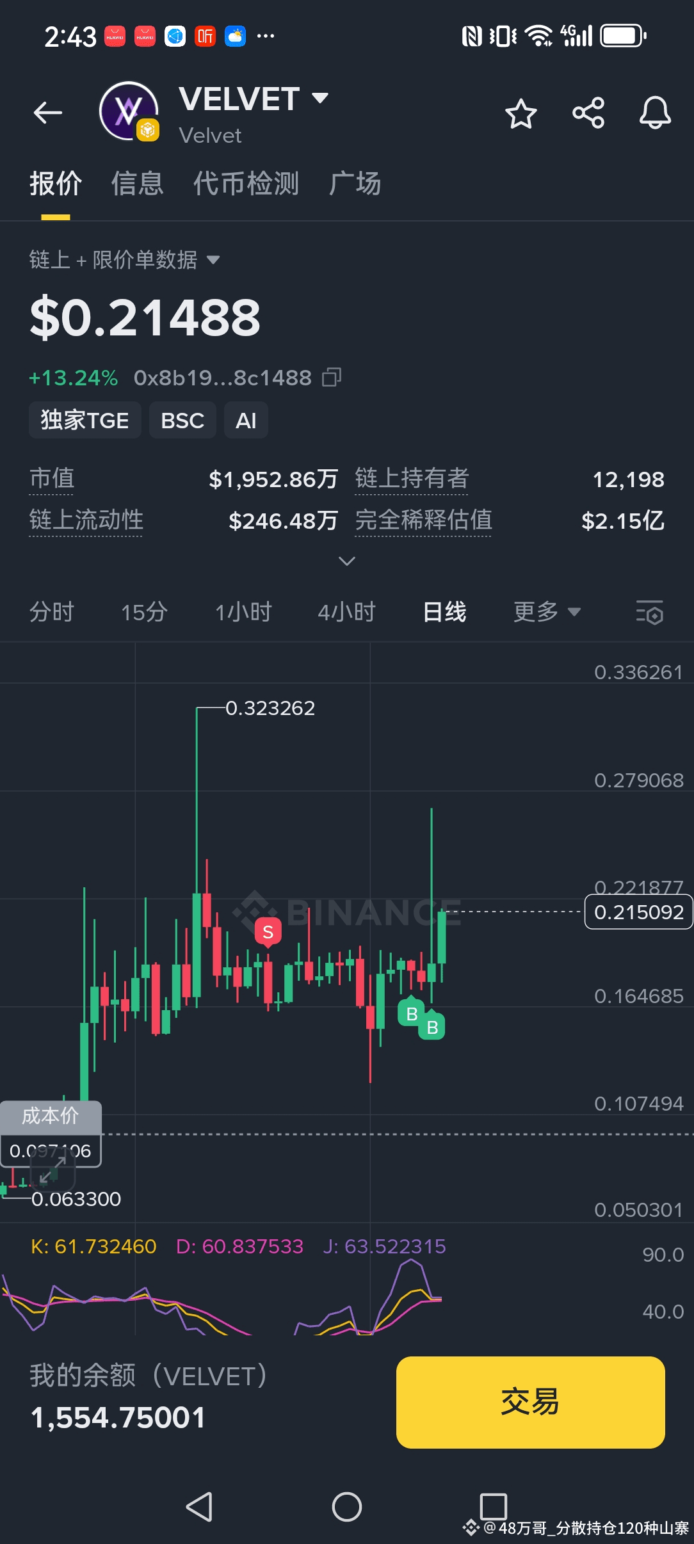Open the share icon
The height and width of the screenshot is (1544, 694).
588,113
